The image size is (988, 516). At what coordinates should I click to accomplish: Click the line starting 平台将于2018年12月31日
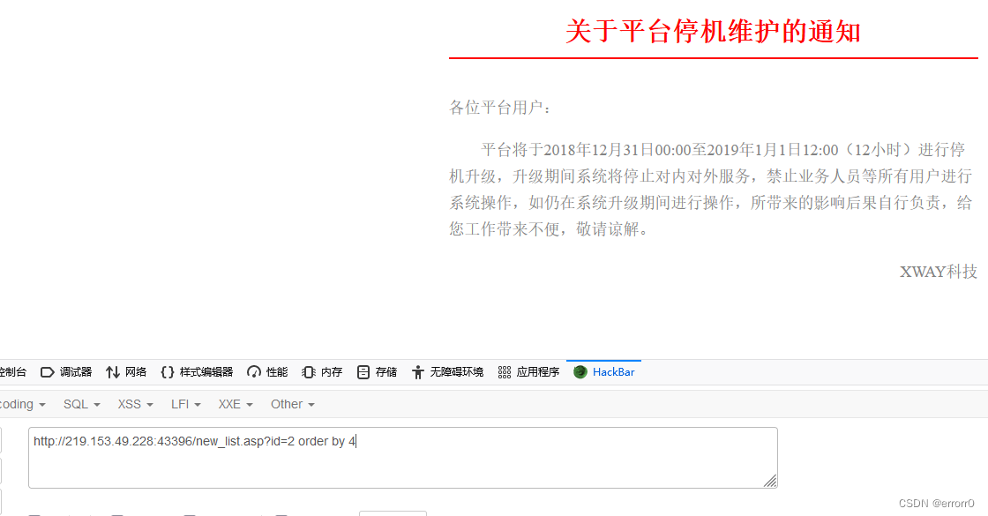[x=722, y=150]
